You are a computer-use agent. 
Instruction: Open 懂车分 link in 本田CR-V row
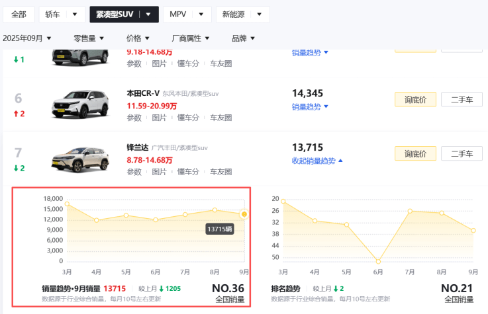click(x=188, y=118)
